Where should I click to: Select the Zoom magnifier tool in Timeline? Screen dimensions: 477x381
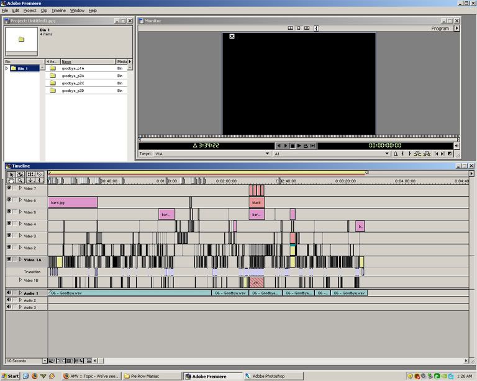tap(20, 181)
